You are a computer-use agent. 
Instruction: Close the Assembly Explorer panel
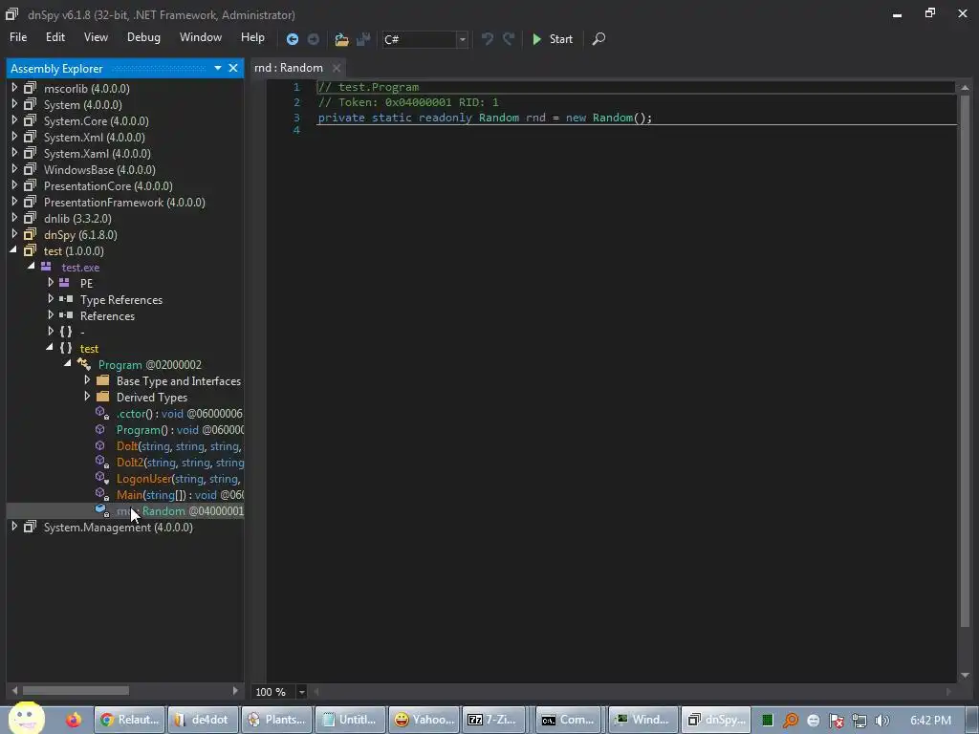pyautogui.click(x=233, y=68)
